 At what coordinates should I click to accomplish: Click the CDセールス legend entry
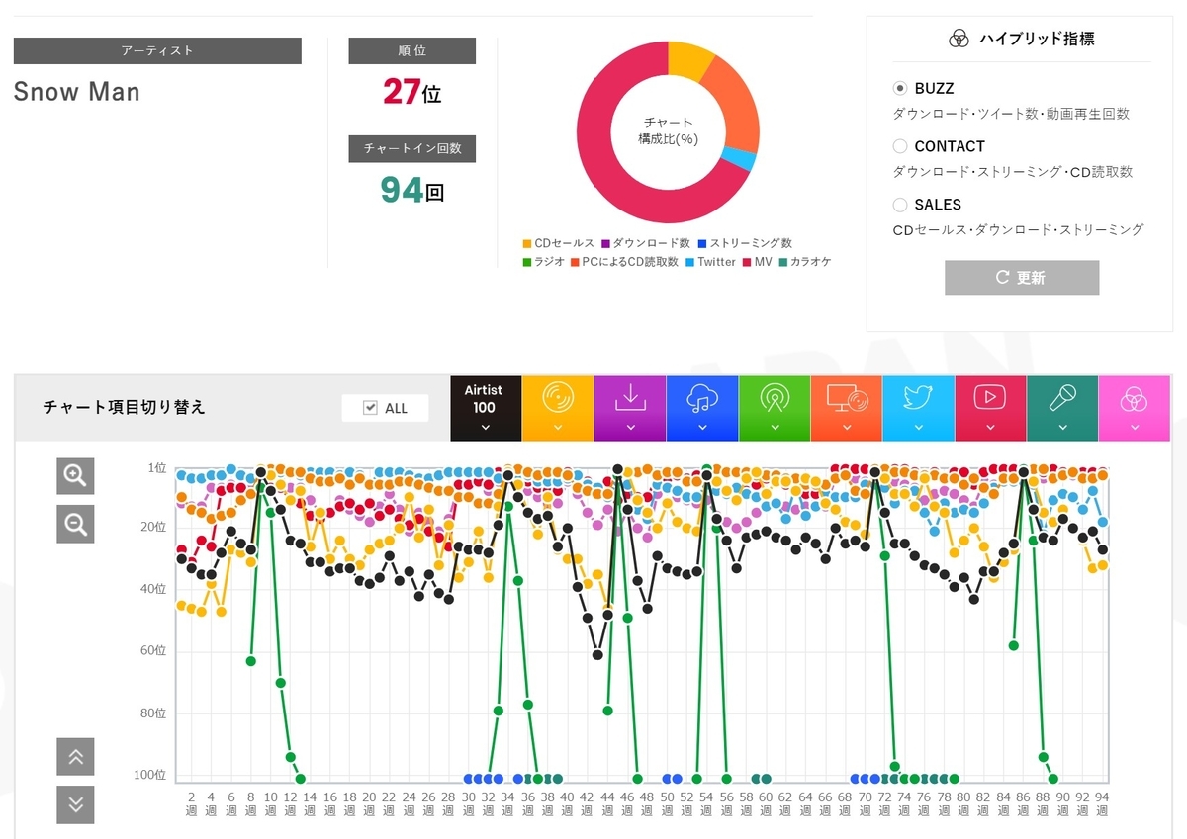[x=558, y=243]
